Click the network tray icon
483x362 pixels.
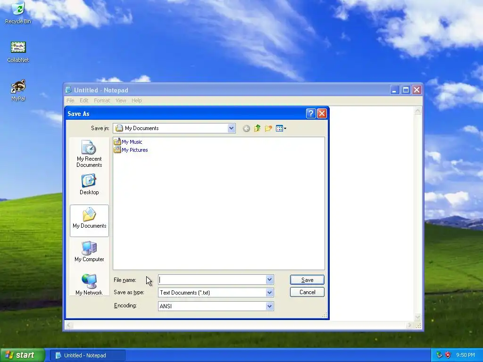439,355
